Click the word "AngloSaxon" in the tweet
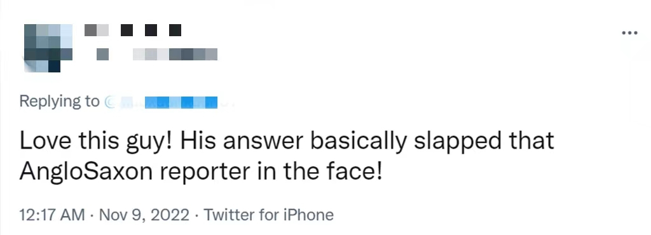 pos(86,172)
